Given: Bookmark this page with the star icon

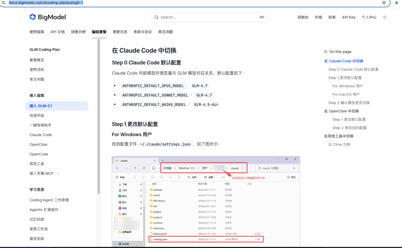Looking at the screenshot, I should pos(384,3).
